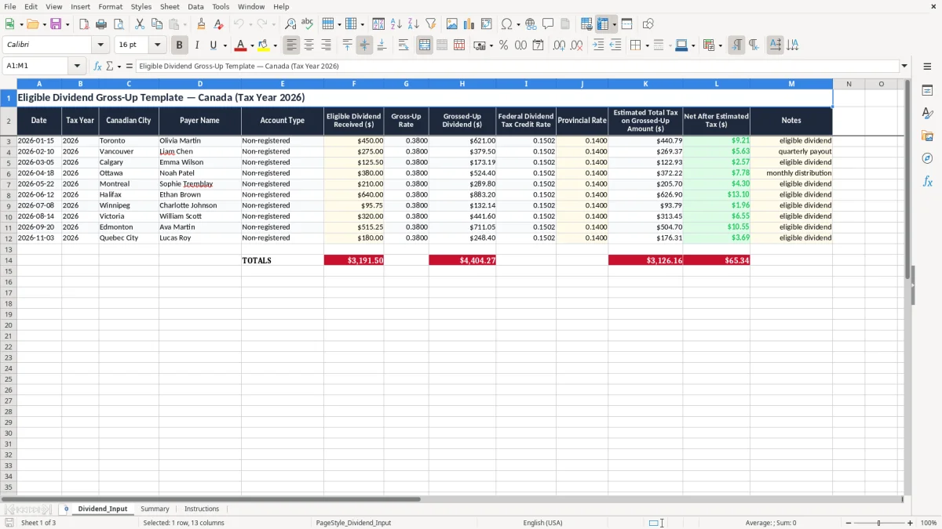942x529 pixels.
Task: Click the zoom out minus button
Action: [x=849, y=523]
